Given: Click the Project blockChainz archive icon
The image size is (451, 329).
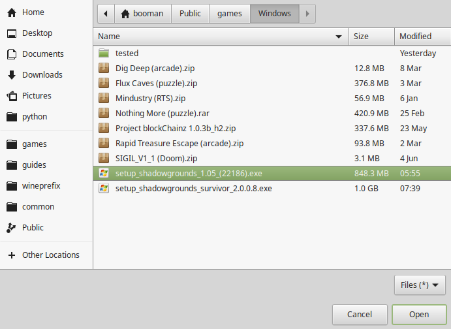Looking at the screenshot, I should [x=104, y=128].
